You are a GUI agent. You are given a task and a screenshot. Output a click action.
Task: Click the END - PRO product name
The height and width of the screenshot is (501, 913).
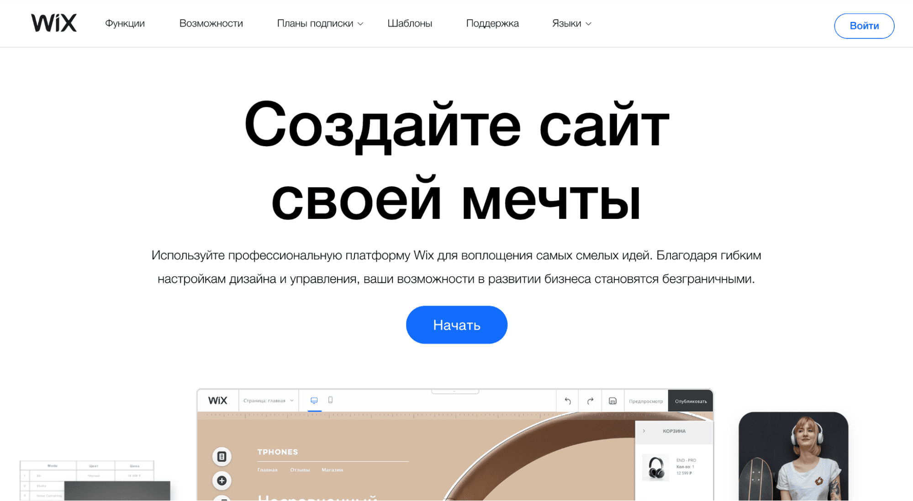[686, 460]
